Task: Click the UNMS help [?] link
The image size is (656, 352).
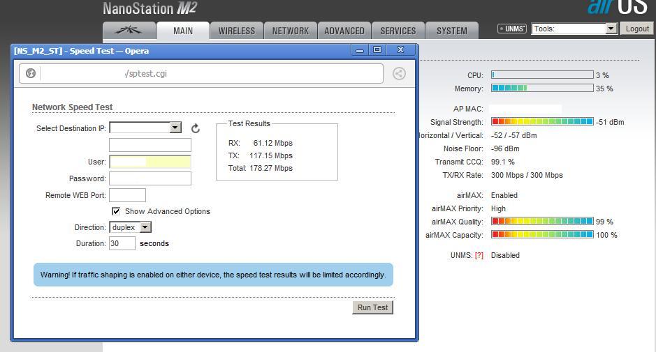Action: coord(479,255)
